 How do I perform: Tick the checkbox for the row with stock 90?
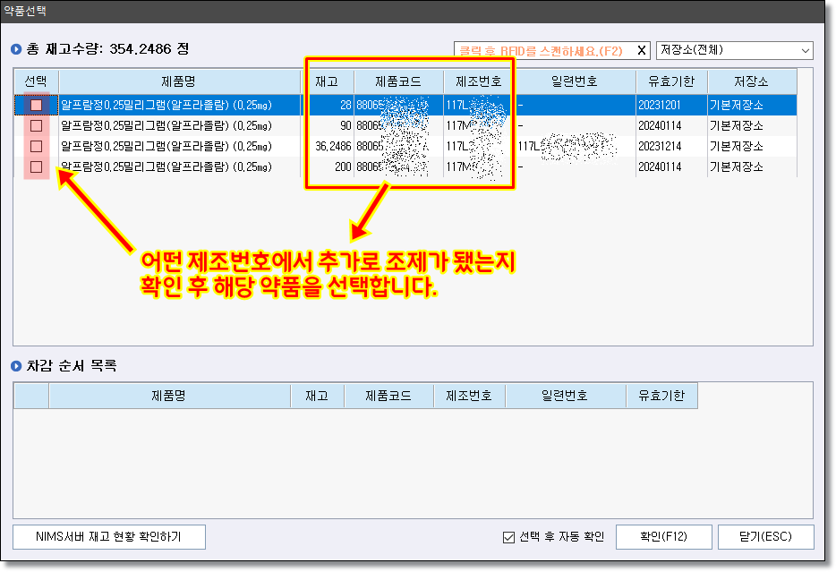coord(37,125)
